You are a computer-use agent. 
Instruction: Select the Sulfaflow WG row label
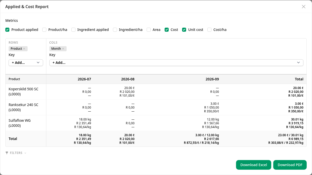tap(19, 123)
